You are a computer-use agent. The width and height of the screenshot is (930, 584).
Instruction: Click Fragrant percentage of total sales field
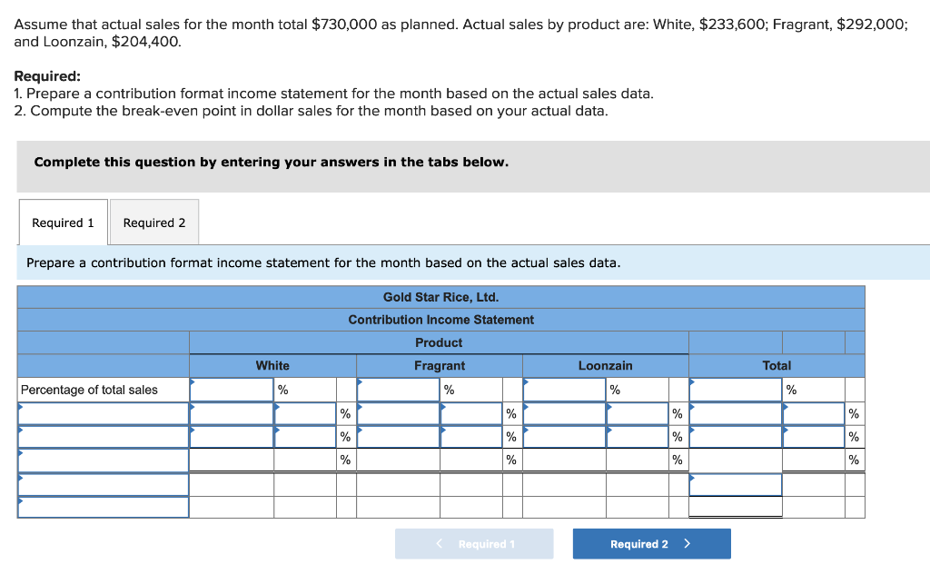pos(399,390)
